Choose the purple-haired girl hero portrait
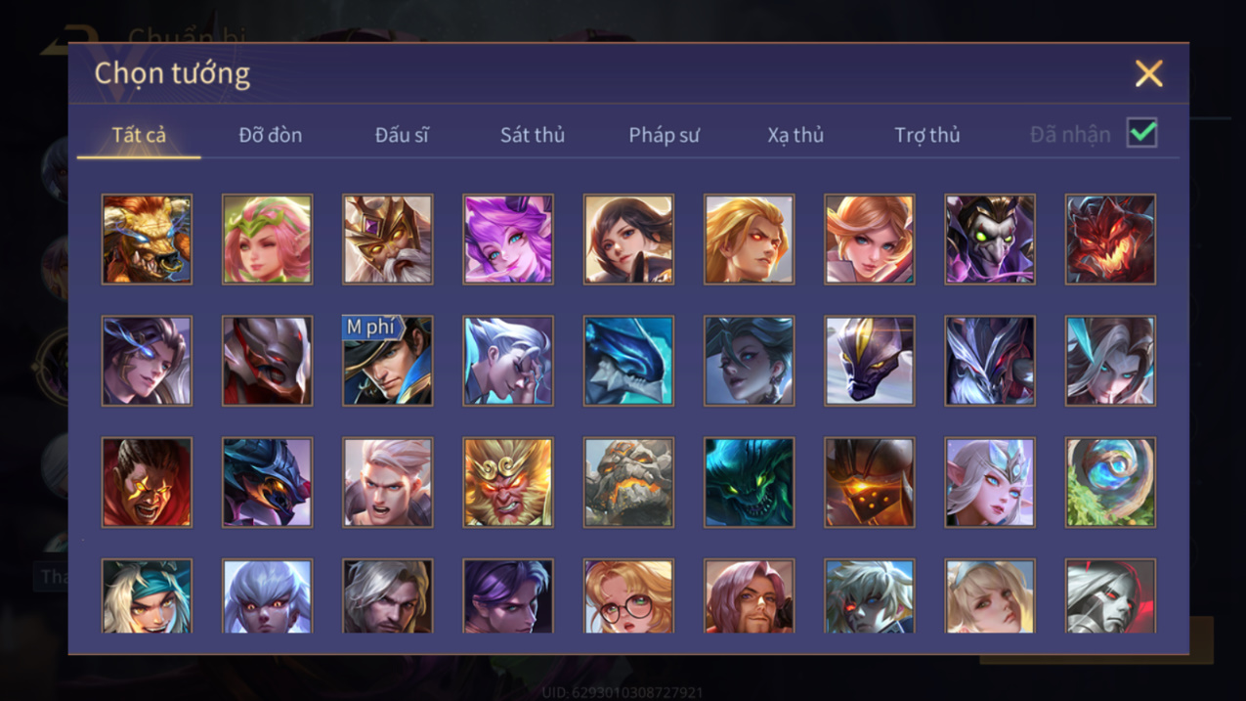 point(507,240)
